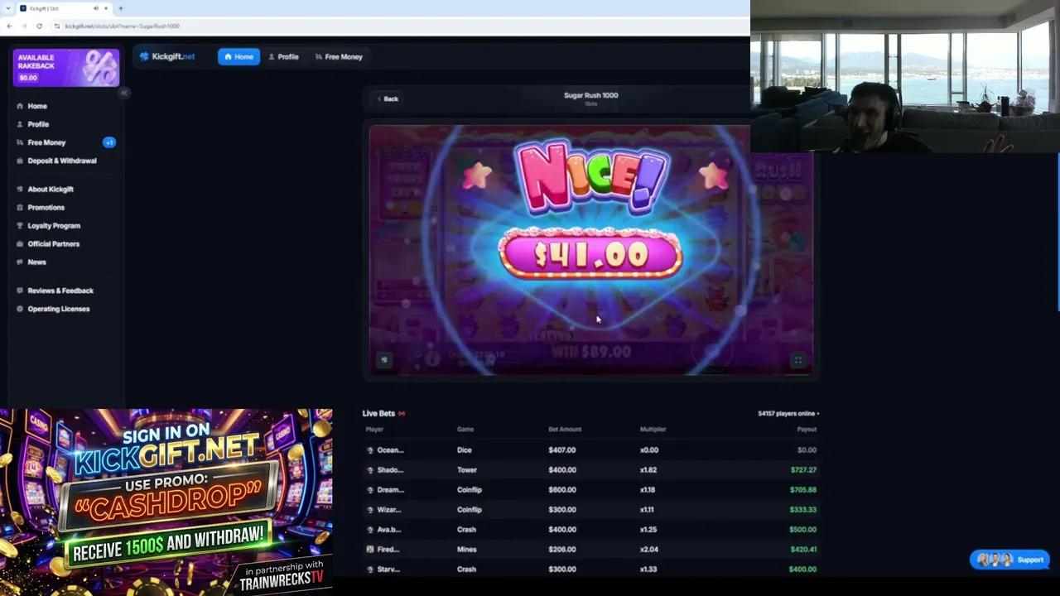Click the sound icon in game frame
Image resolution: width=1060 pixels, height=596 pixels.
coord(383,360)
